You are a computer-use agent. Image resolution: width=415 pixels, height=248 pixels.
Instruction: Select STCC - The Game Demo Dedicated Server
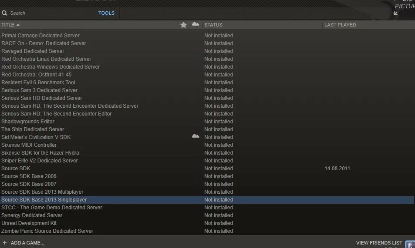(52, 208)
